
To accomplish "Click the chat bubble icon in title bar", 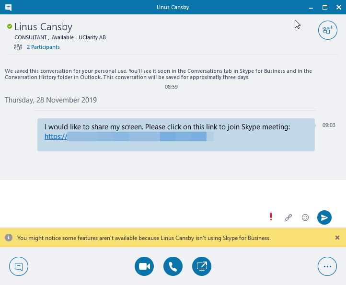I will click(8, 8).
